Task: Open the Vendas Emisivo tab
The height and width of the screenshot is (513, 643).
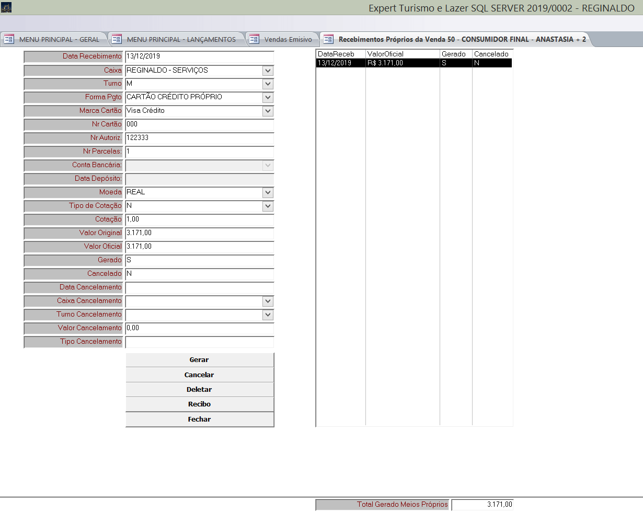Action: 288,39
